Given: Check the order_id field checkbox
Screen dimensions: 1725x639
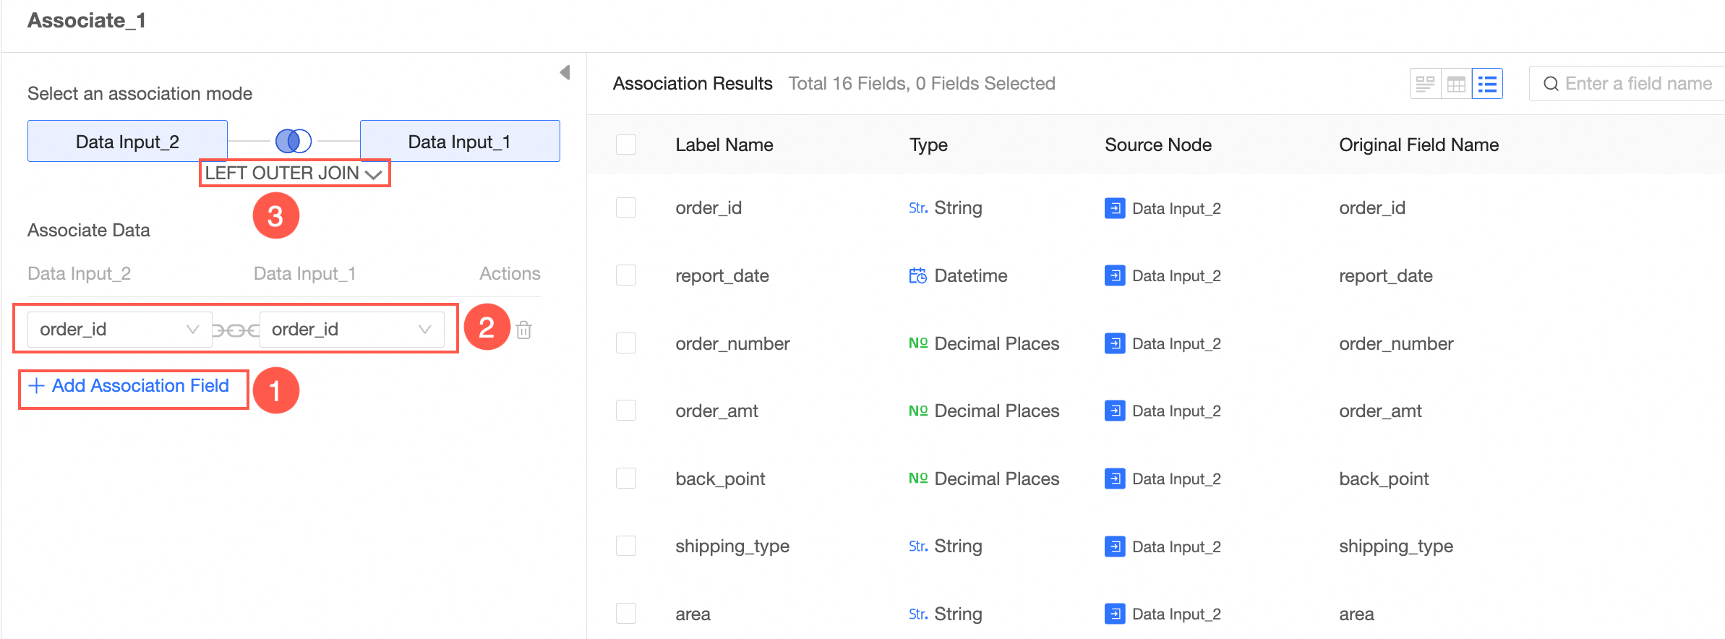Looking at the screenshot, I should (x=626, y=208).
